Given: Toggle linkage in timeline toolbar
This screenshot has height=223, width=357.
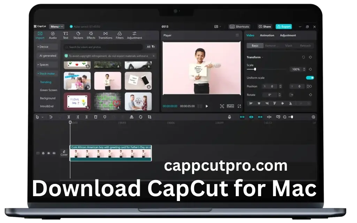Looking at the screenshot, I should click(x=260, y=117).
